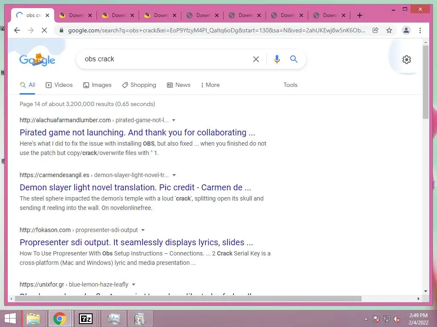The height and width of the screenshot is (327, 437).
Task: Switch to Chrome in the taskbar
Action: tap(60, 318)
